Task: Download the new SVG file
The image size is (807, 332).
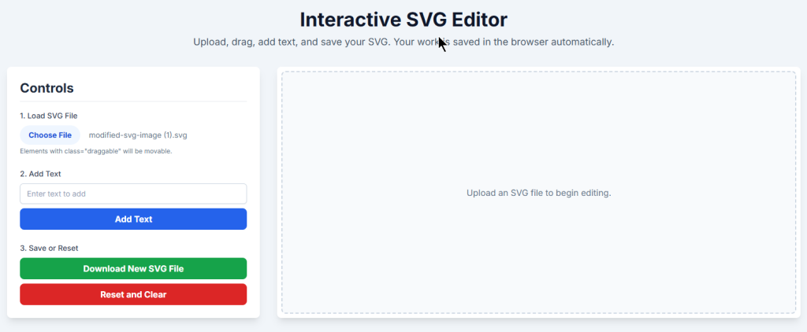Action: pyautogui.click(x=133, y=268)
